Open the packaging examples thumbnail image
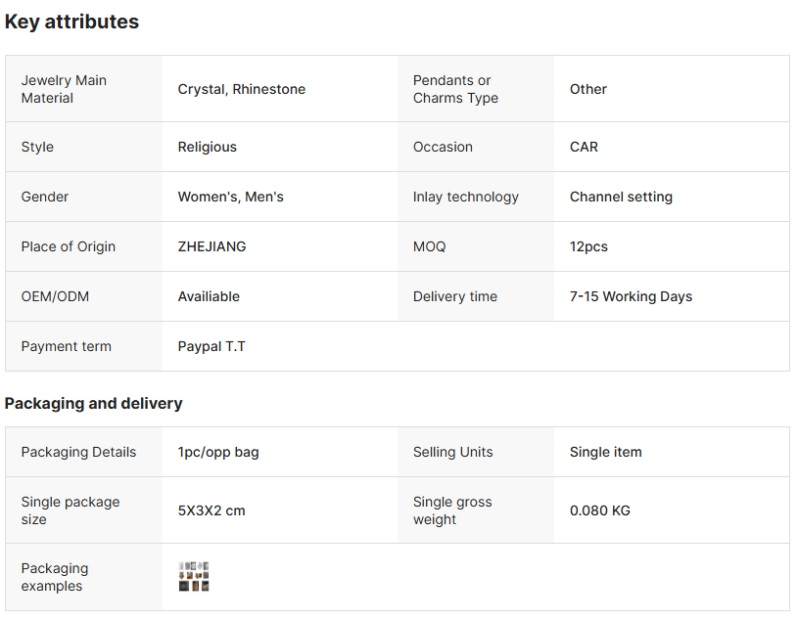 coord(194,577)
